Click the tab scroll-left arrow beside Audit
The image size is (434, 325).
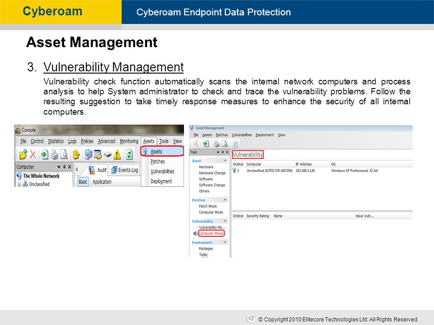coord(77,170)
